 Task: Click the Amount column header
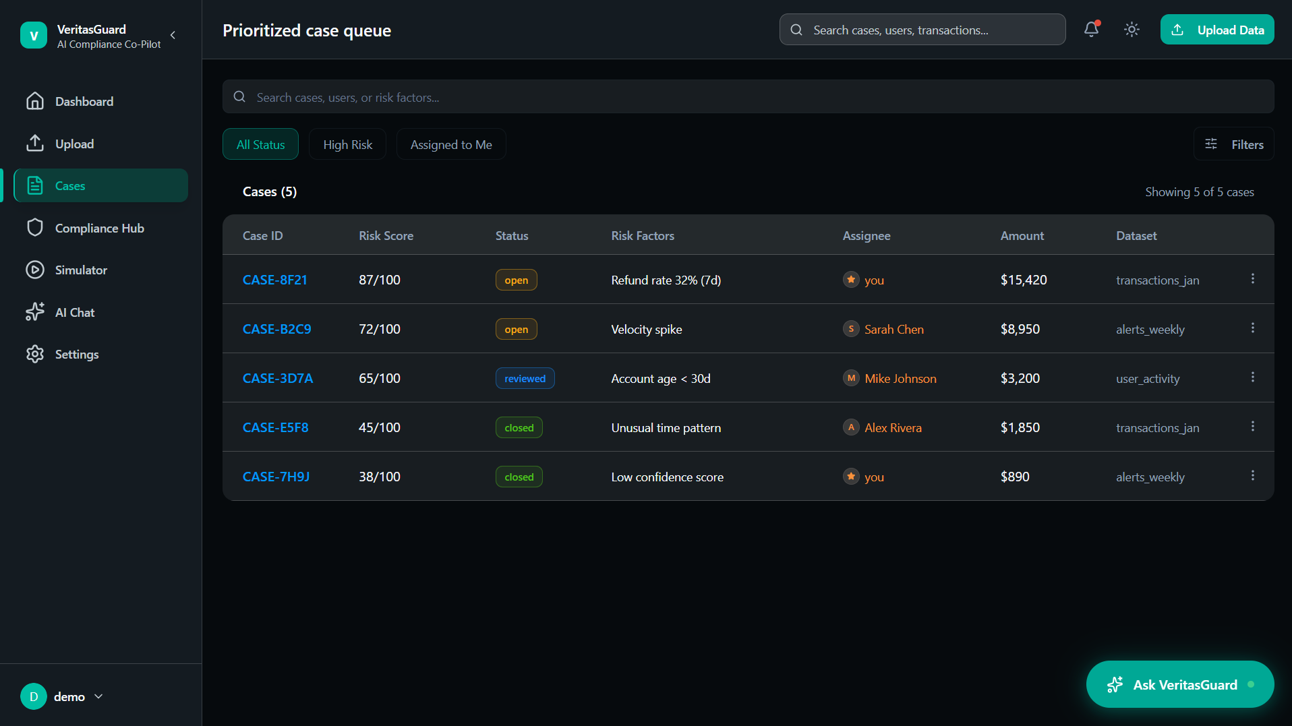point(1022,235)
